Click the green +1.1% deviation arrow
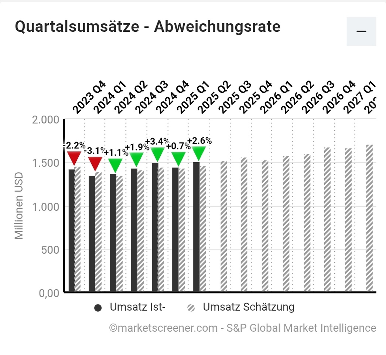Screen dimensions: 386x355 coord(116,165)
